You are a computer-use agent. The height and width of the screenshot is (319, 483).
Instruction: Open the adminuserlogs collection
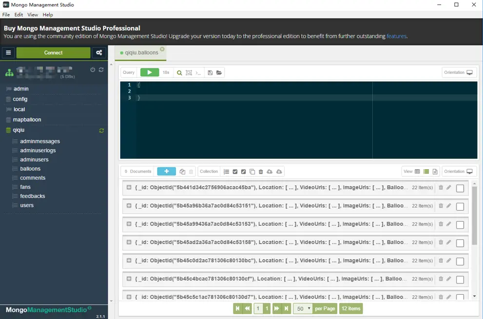pos(38,151)
